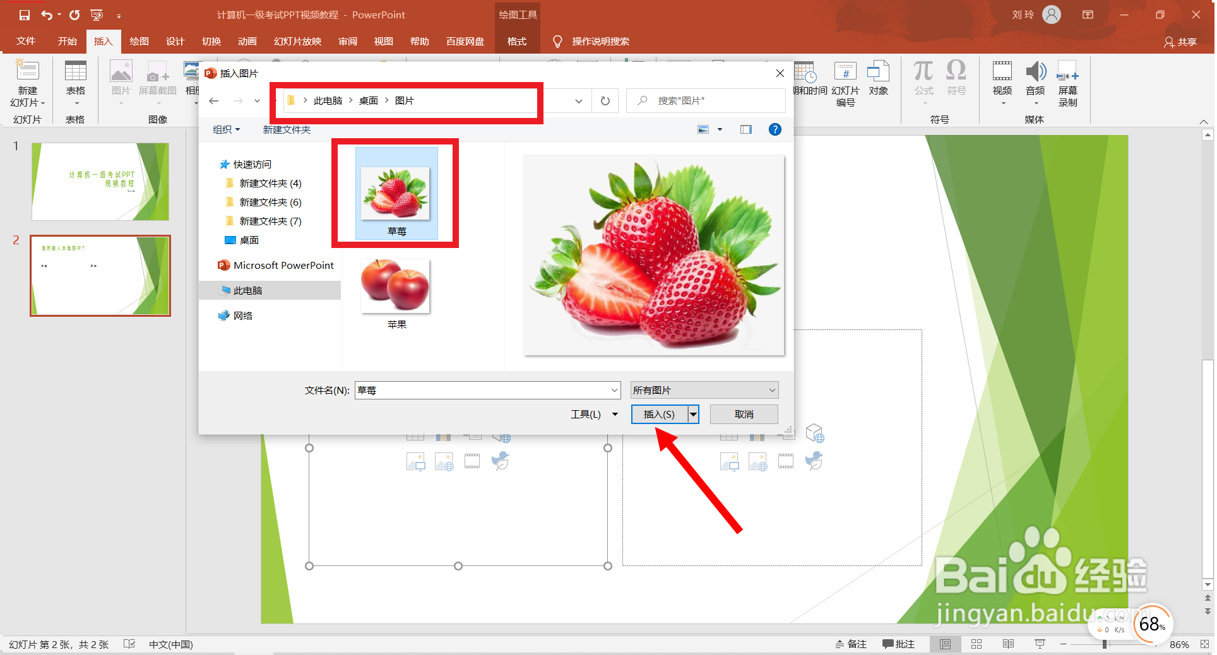Click 新建文件夹 new folder in the dialog

tap(287, 129)
